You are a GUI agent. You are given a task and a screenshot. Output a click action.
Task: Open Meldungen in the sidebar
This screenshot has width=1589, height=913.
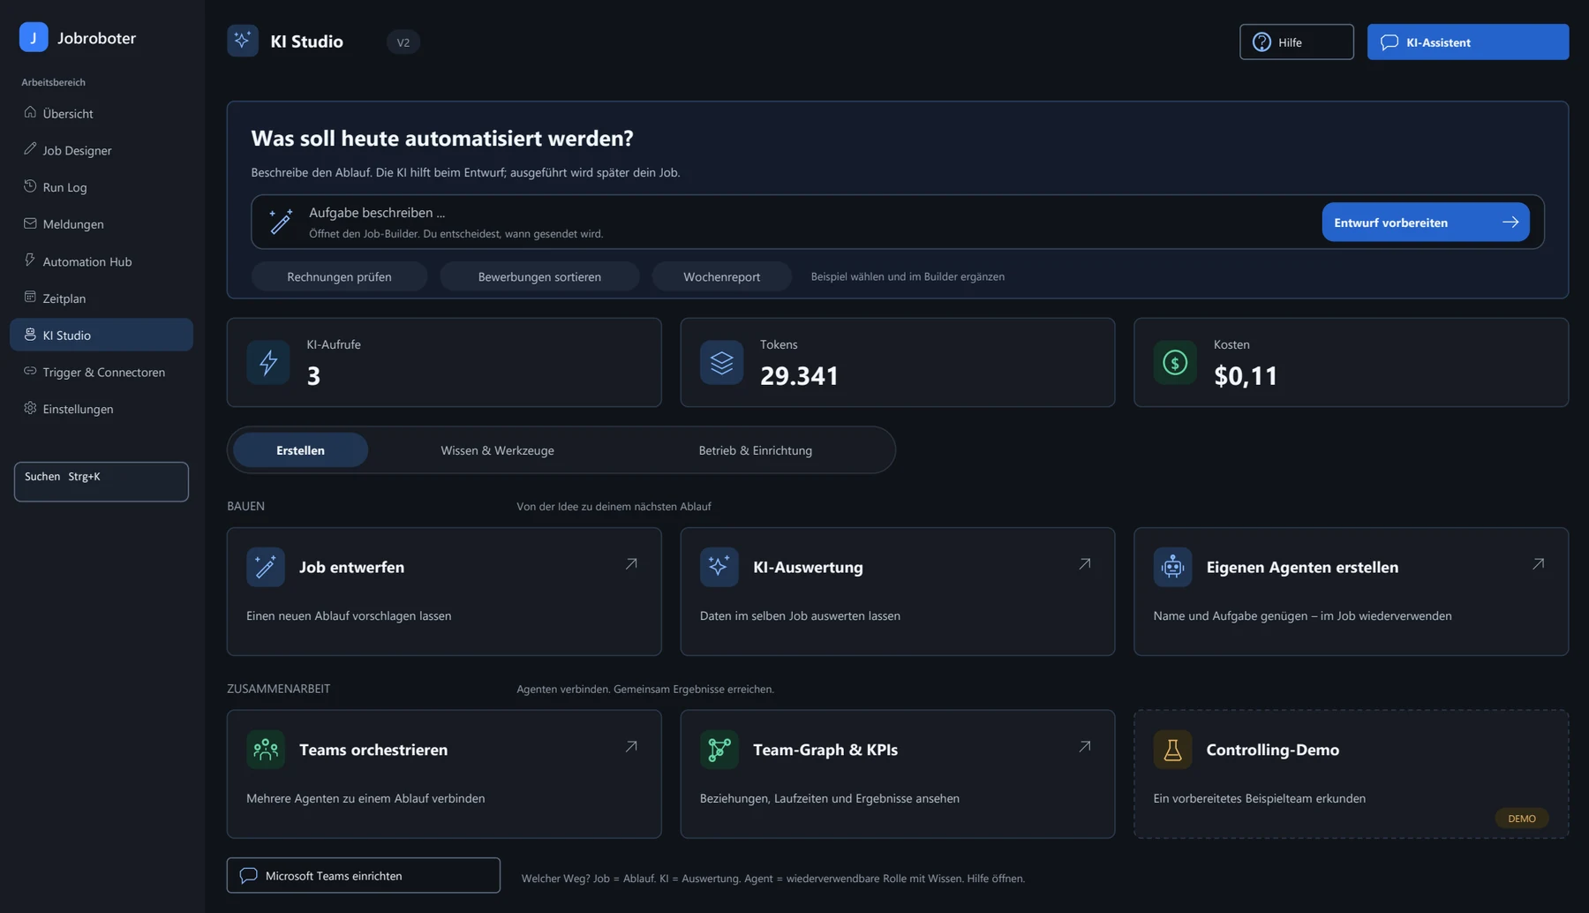[x=102, y=224]
